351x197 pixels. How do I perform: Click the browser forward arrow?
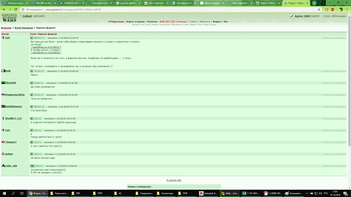10,9
